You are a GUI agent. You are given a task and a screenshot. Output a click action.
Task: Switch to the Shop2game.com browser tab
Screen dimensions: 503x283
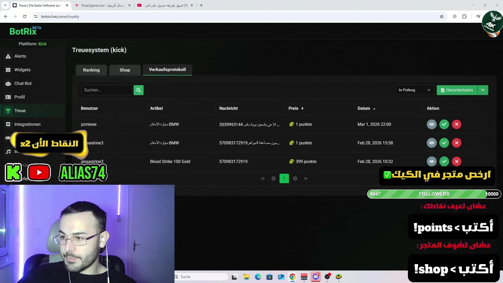click(x=103, y=6)
